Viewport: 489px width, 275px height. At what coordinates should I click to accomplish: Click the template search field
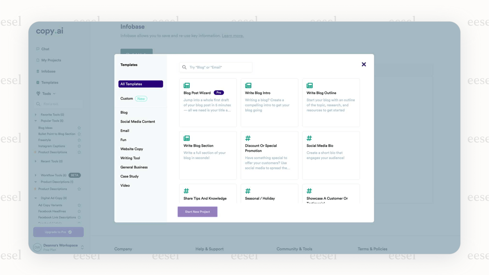click(215, 67)
